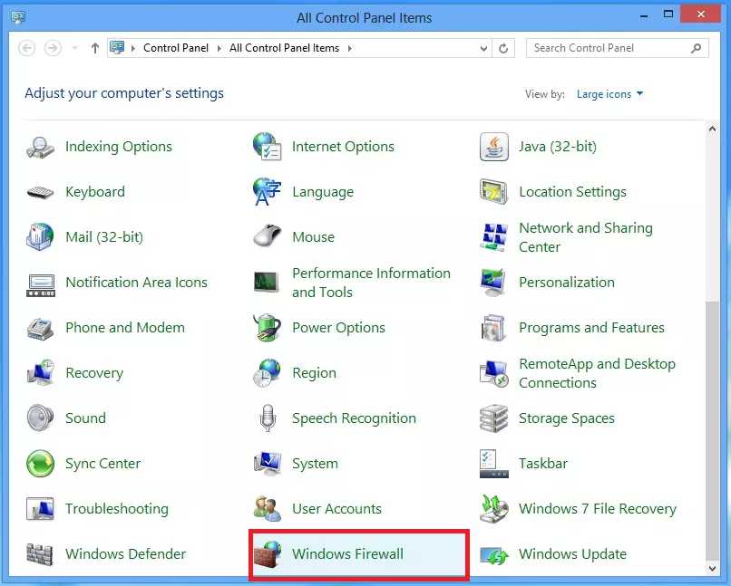
Task: Go up one level with Up arrow
Action: 95,48
